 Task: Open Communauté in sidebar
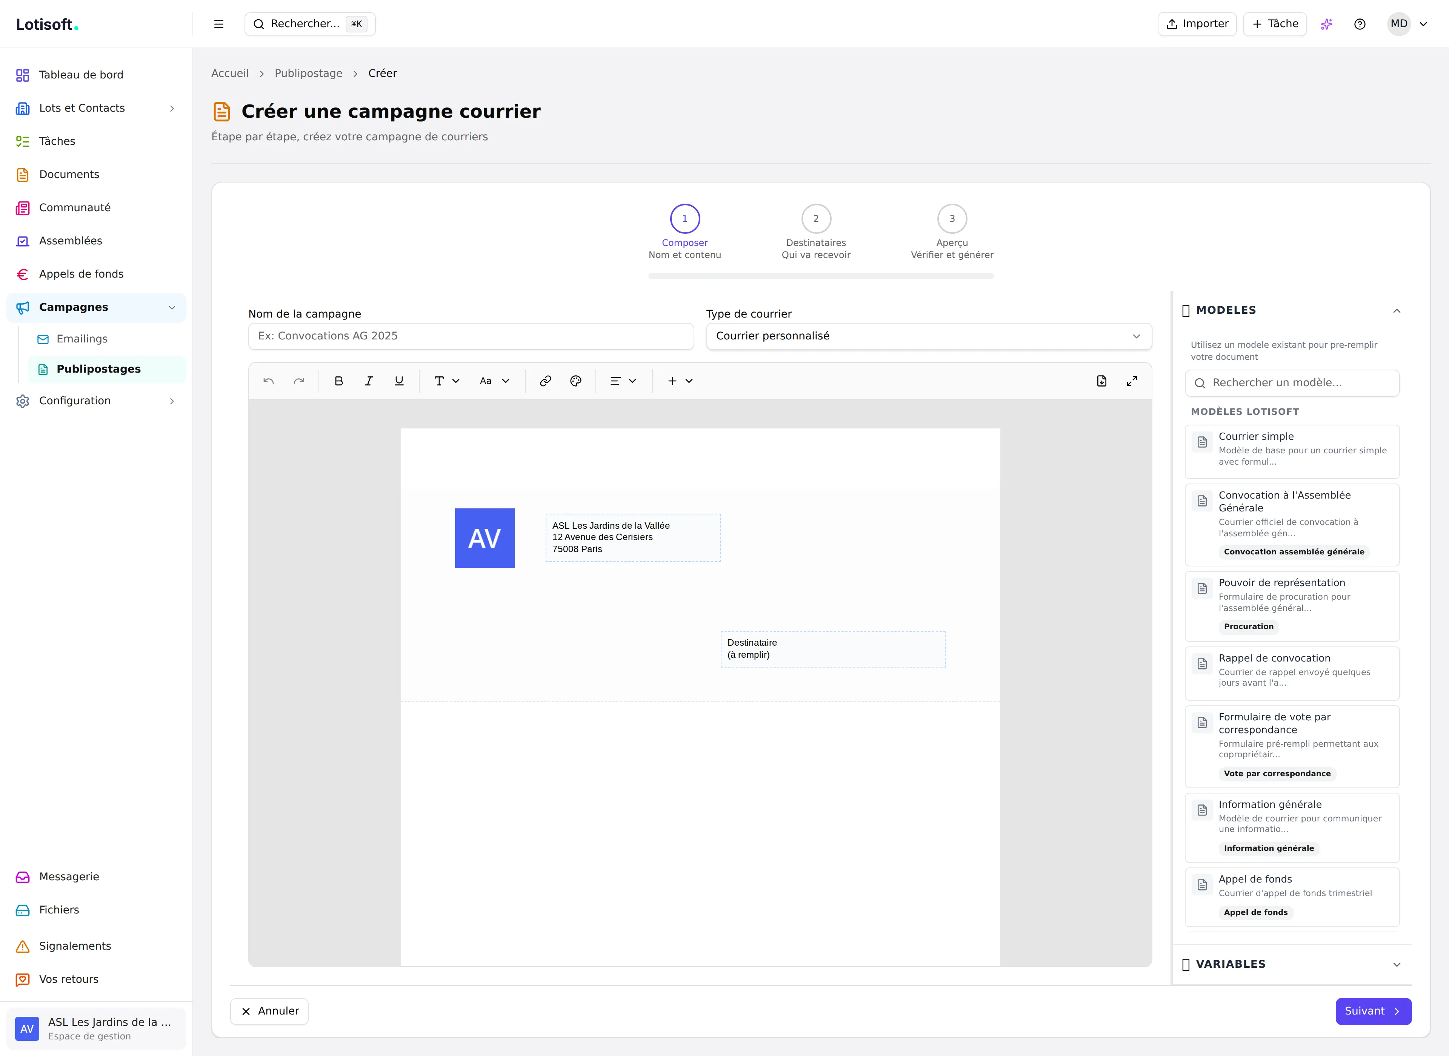click(x=96, y=208)
